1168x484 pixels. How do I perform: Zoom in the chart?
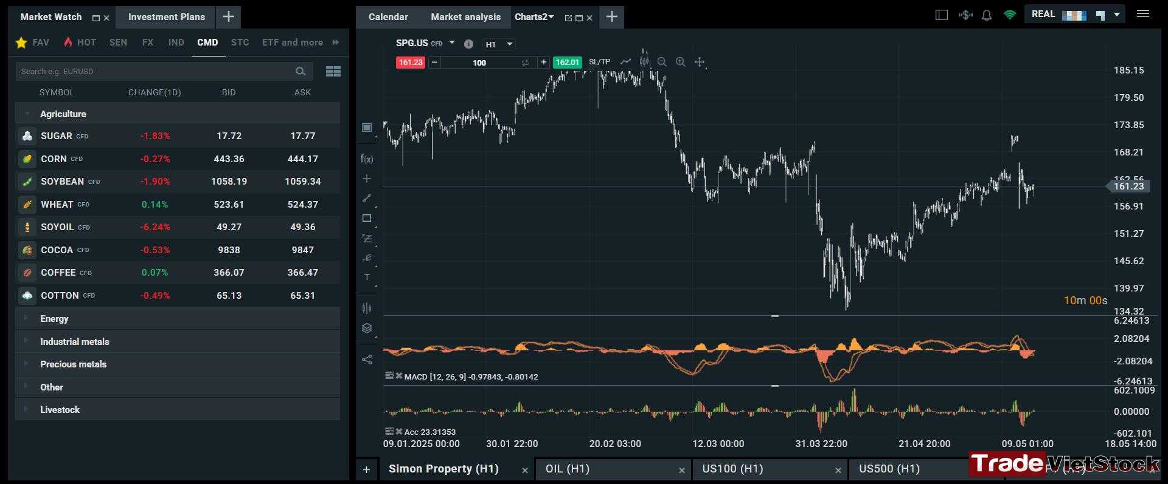click(681, 62)
